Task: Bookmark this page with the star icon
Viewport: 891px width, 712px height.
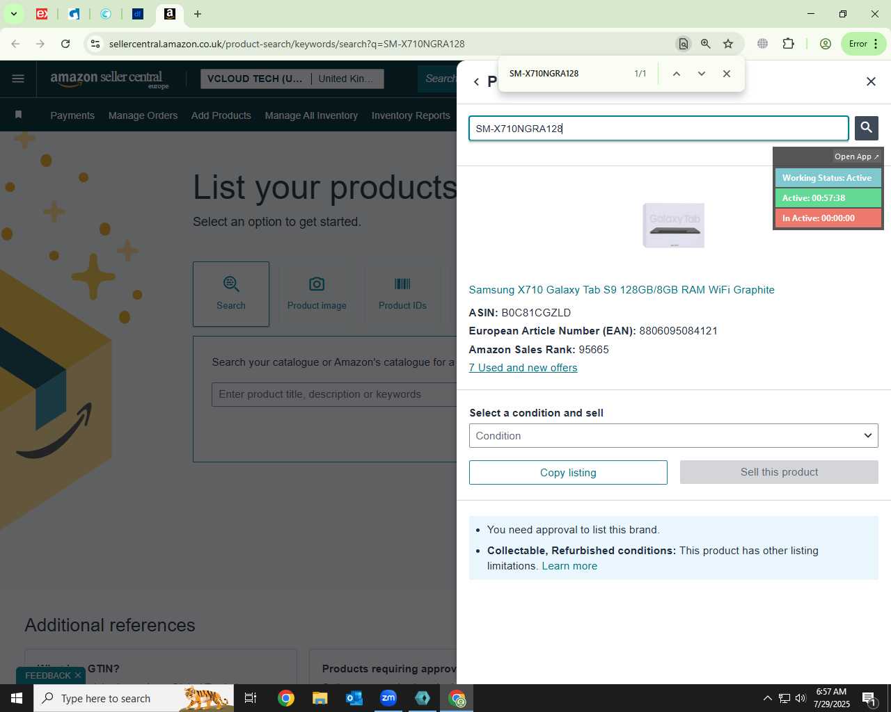Action: (x=728, y=44)
